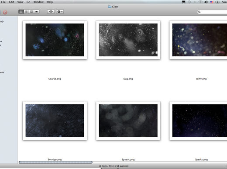This screenshot has width=227, height=169.
Task: Click the Smudgy.png file name label
Action: pyautogui.click(x=55, y=159)
